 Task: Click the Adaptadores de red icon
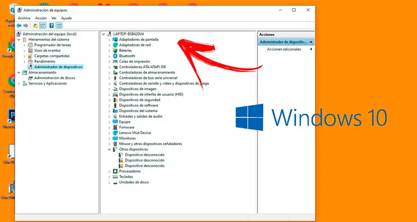click(x=115, y=45)
